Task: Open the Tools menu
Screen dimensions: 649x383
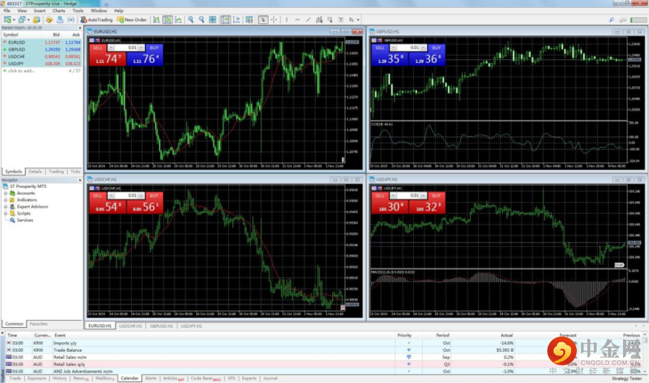Action: point(78,11)
